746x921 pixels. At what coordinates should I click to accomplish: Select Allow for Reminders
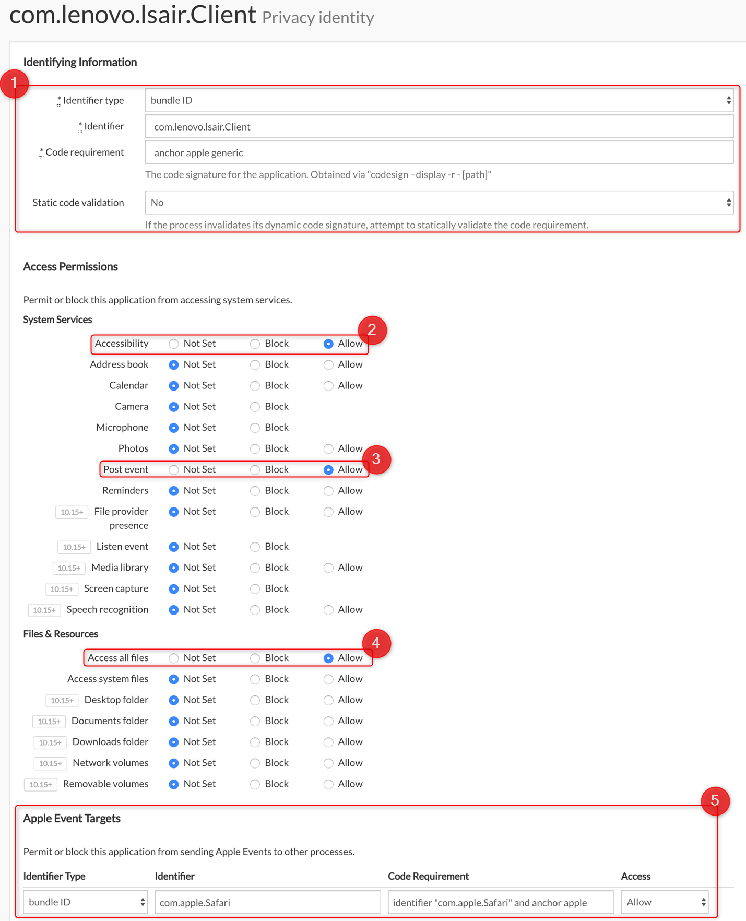(328, 491)
